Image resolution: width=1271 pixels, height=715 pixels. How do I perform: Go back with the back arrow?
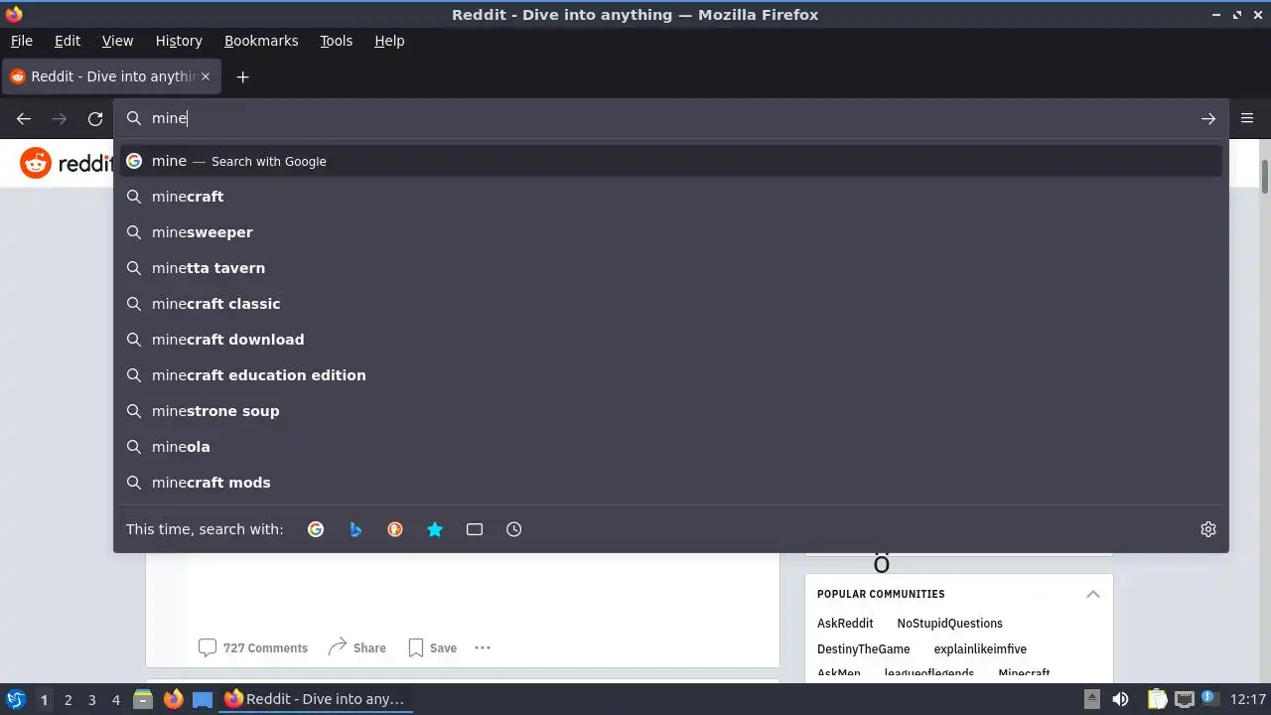[x=24, y=118]
